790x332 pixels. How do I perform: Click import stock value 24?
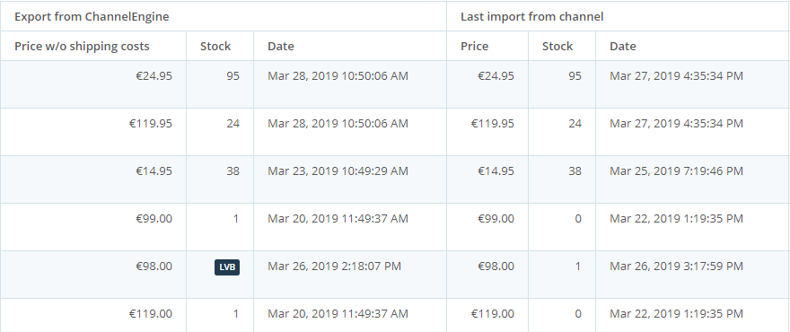pos(575,124)
